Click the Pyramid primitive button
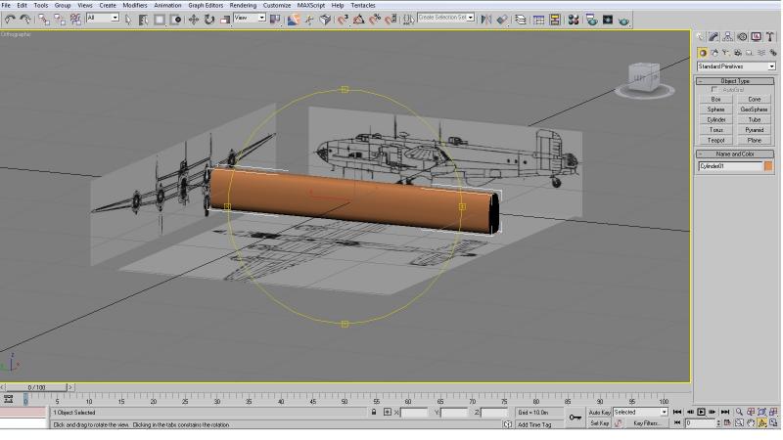This screenshot has width=783, height=440. (x=754, y=130)
